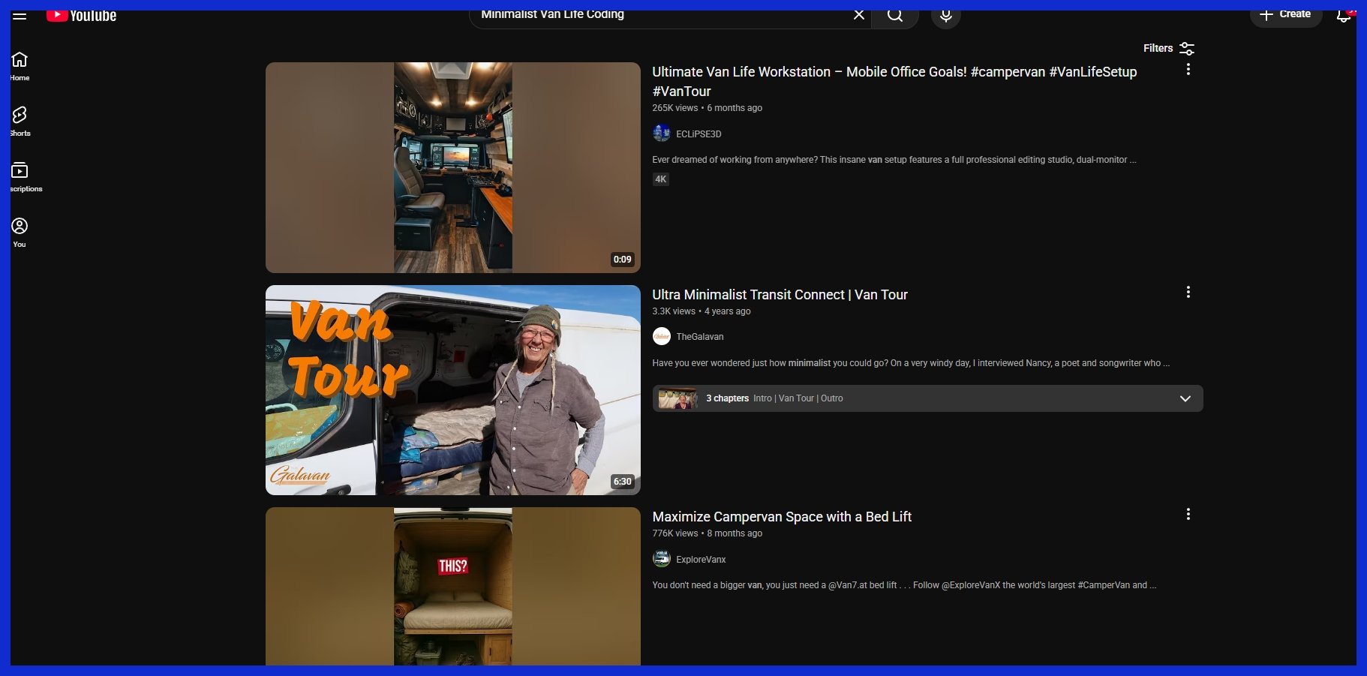This screenshot has width=1367, height=676.
Task: Open the notifications bell
Action: tap(1343, 16)
